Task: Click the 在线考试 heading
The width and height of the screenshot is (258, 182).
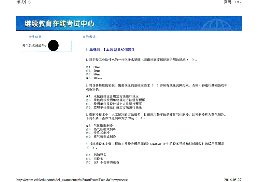Action: (90, 37)
